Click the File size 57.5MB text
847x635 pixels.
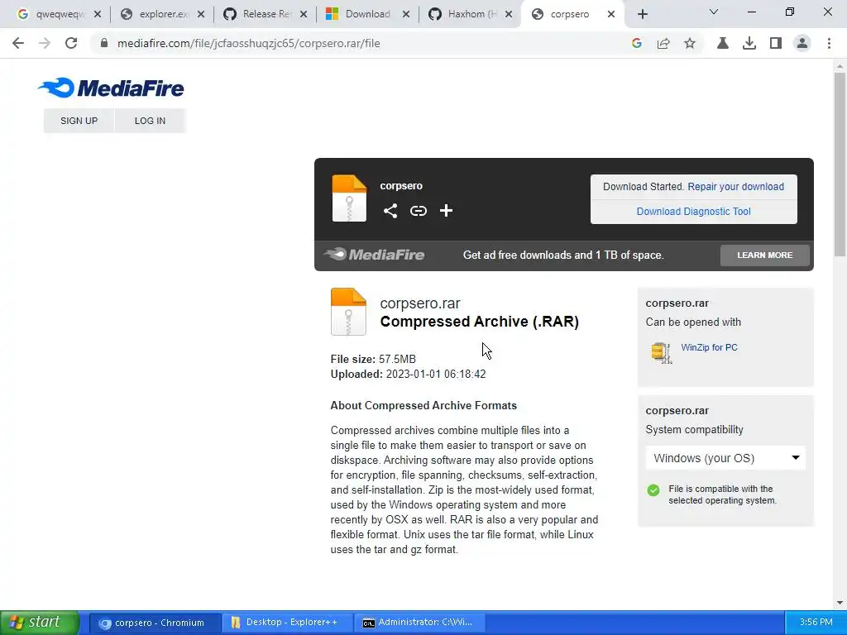(x=373, y=359)
